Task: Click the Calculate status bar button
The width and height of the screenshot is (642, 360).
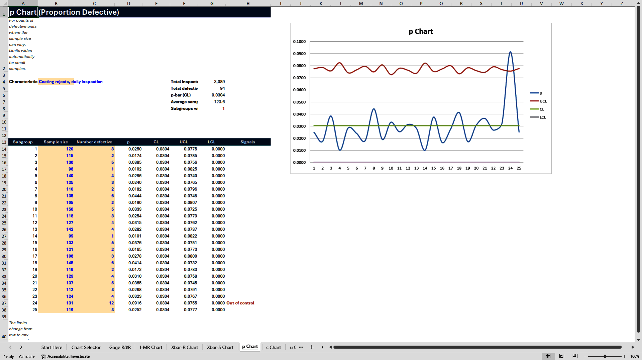Action: click(x=27, y=357)
